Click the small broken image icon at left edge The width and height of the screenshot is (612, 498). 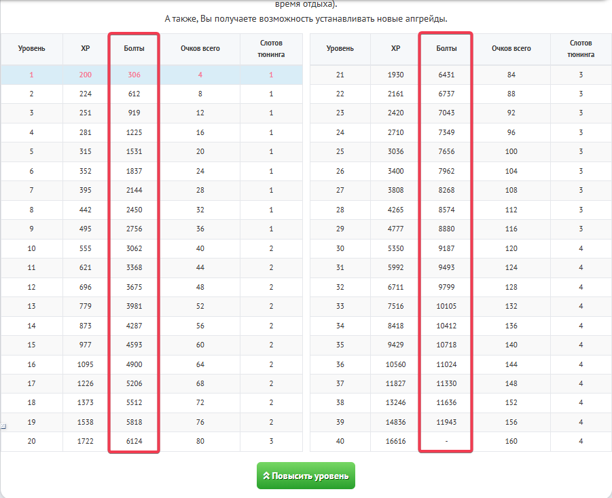[x=3, y=426]
